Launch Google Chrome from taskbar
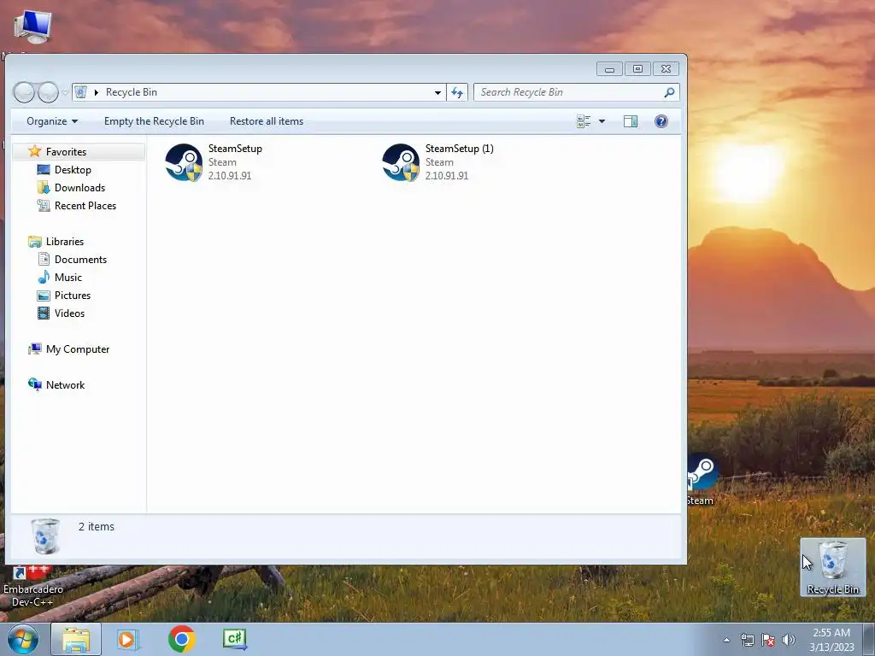This screenshot has width=875, height=656. pos(181,639)
